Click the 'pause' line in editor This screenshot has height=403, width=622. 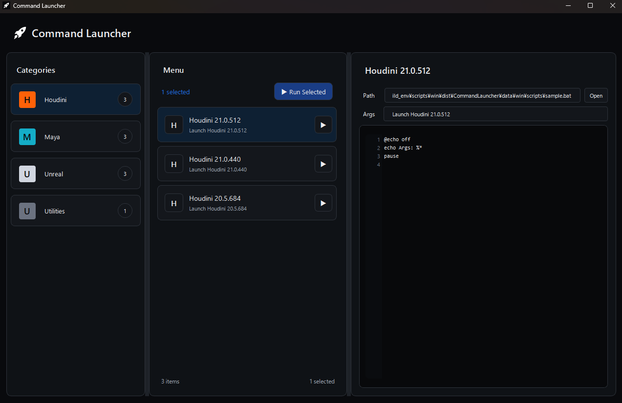pos(391,156)
